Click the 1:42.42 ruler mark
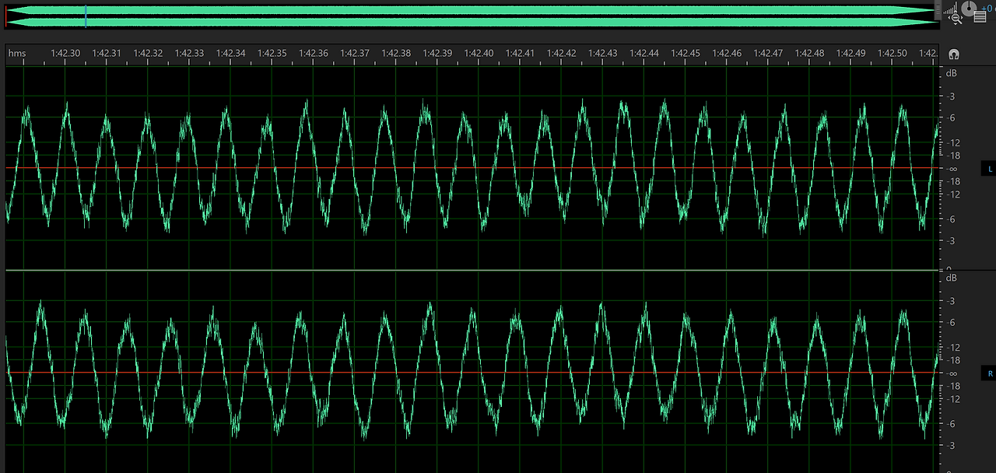The height and width of the screenshot is (473, 996). pos(562,54)
